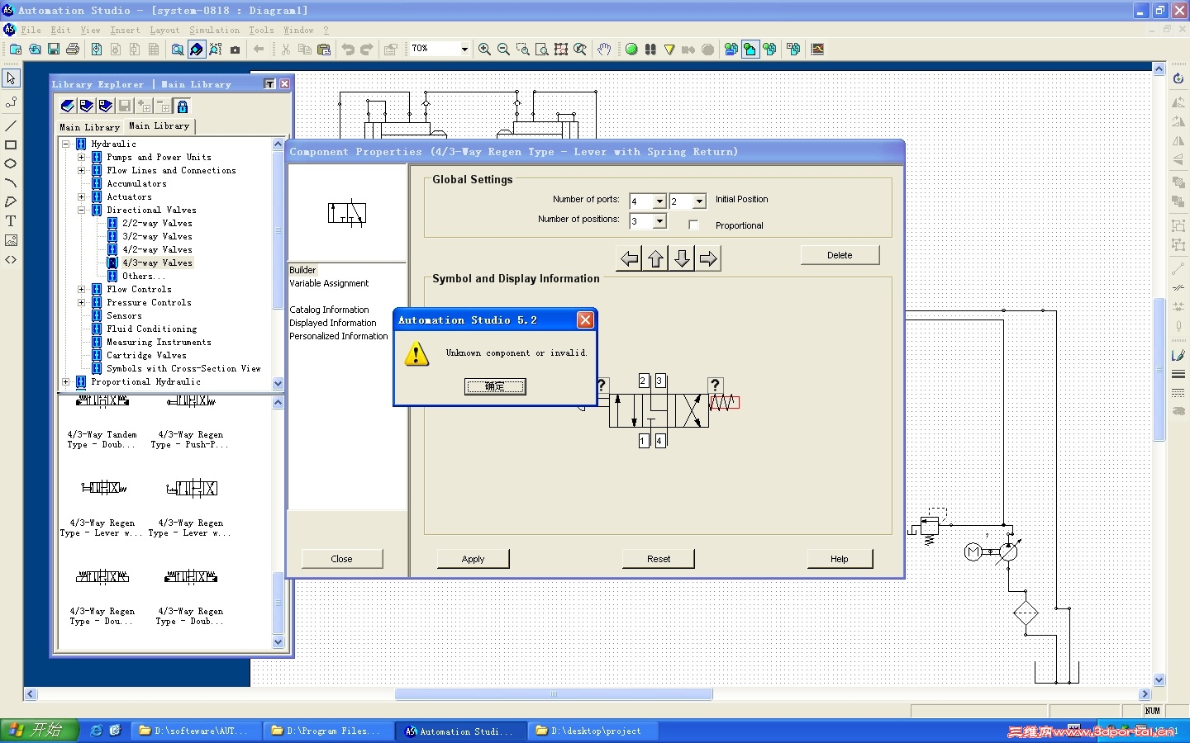The width and height of the screenshot is (1190, 743).
Task: Click the left arrow in Component Properties
Action: click(x=630, y=259)
